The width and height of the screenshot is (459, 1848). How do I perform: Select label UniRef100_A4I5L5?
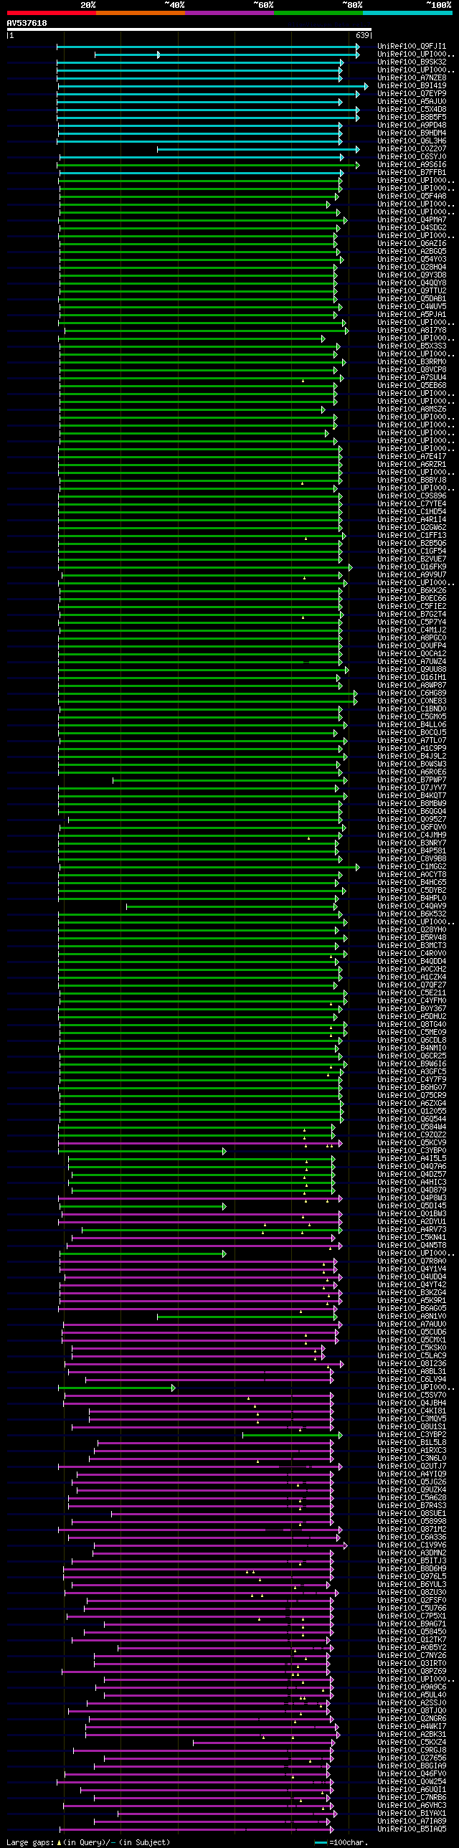point(412,1159)
